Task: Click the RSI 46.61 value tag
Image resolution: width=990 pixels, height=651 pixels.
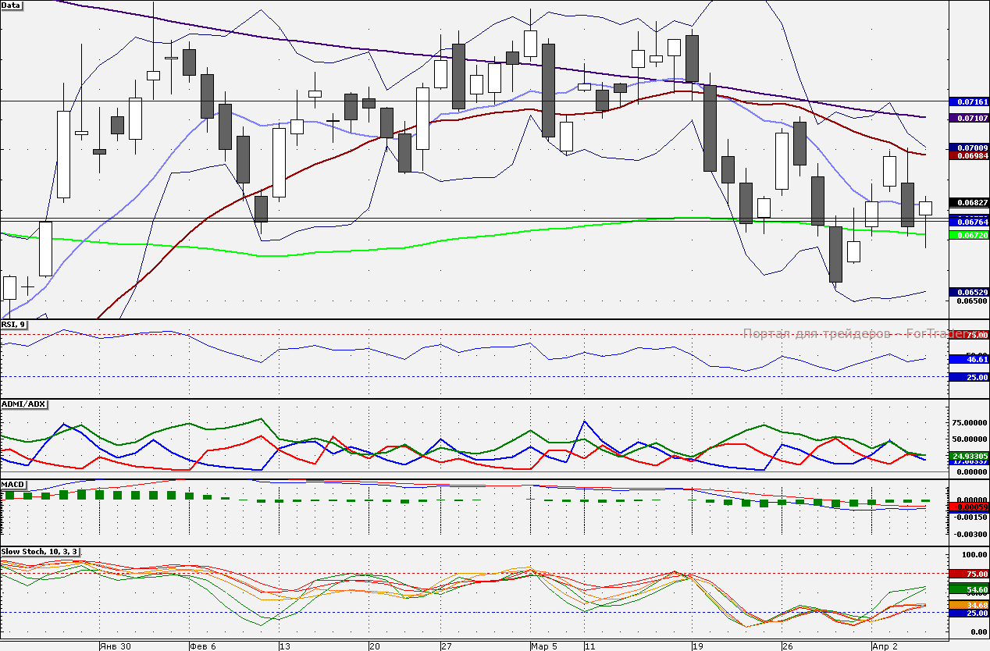Action: [x=967, y=359]
